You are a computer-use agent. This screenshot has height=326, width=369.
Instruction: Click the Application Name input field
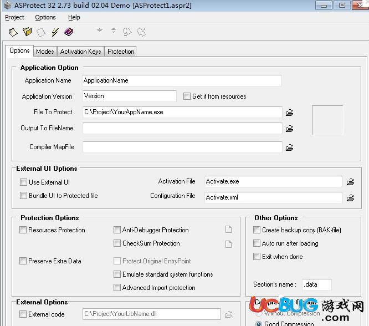pos(182,80)
